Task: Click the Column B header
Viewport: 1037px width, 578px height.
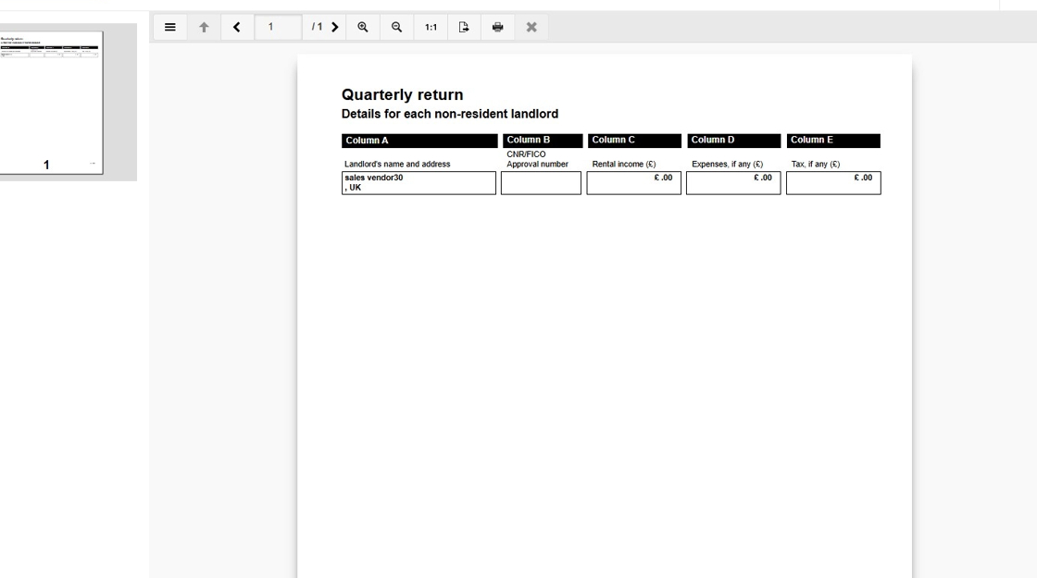Action: [543, 141]
